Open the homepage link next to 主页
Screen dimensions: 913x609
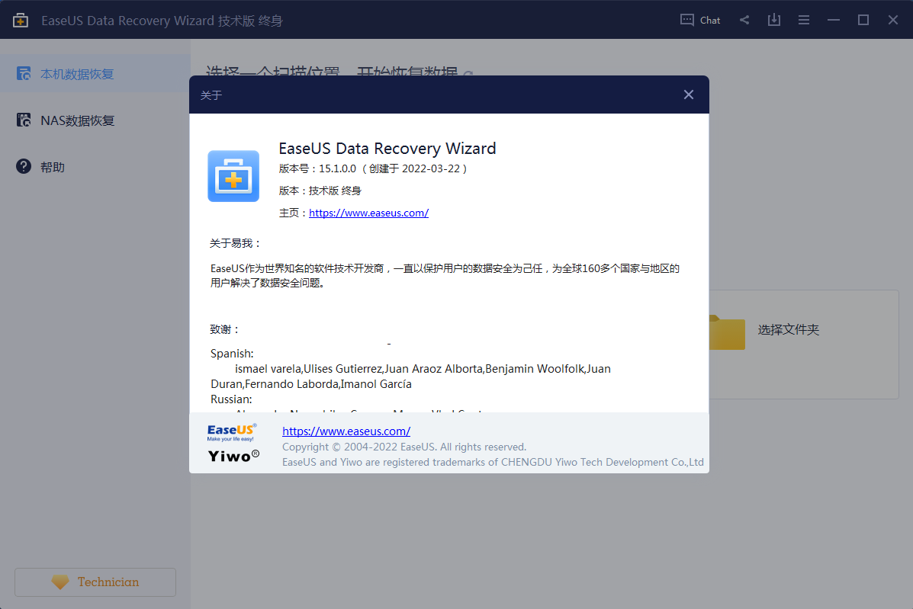click(x=368, y=213)
